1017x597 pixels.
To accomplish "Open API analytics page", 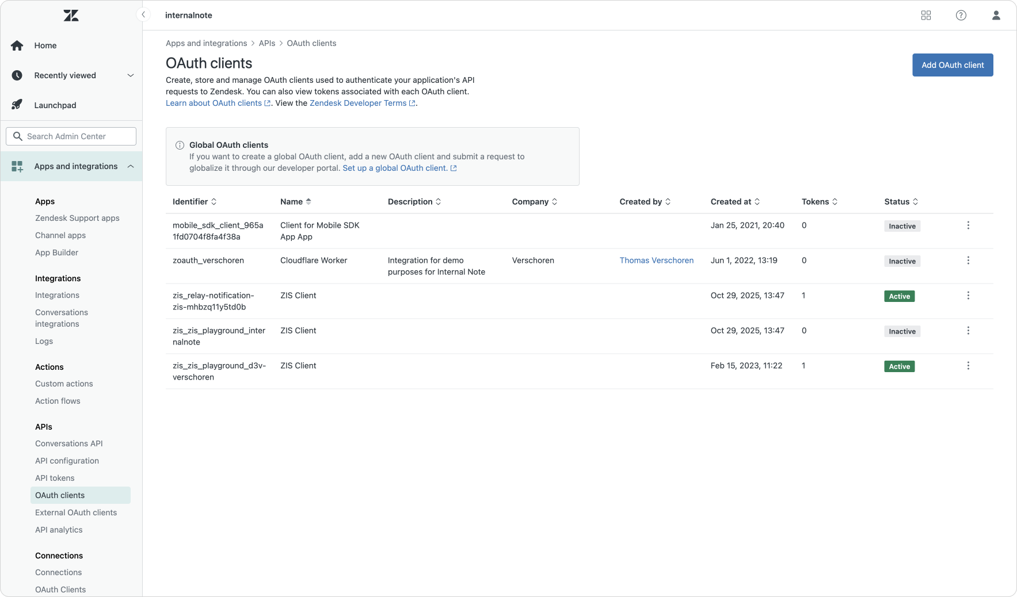I will pos(59,530).
